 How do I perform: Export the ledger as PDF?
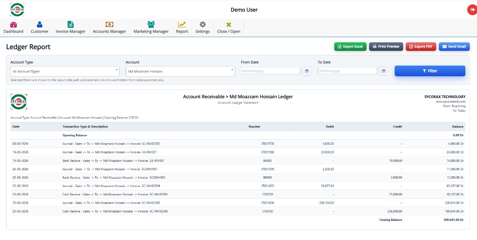click(421, 47)
